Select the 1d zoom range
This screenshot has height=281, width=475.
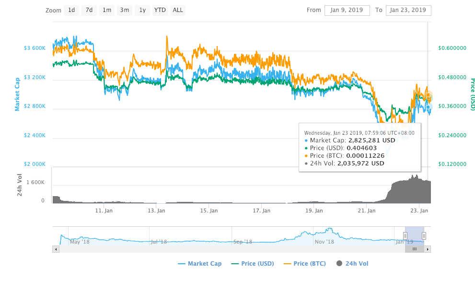click(71, 10)
